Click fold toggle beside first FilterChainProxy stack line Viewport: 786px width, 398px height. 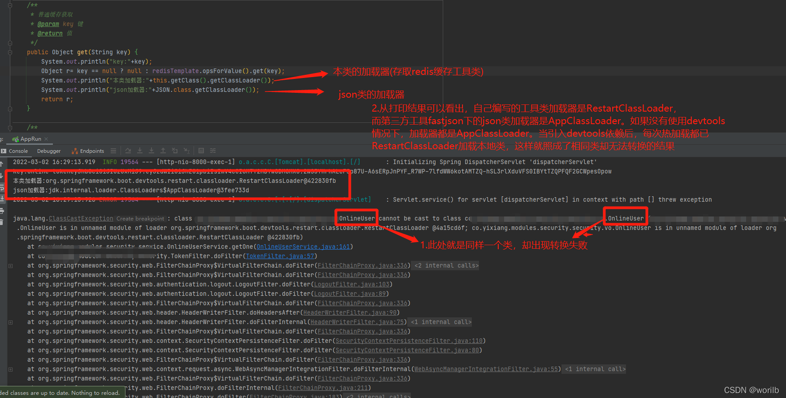[x=10, y=266]
